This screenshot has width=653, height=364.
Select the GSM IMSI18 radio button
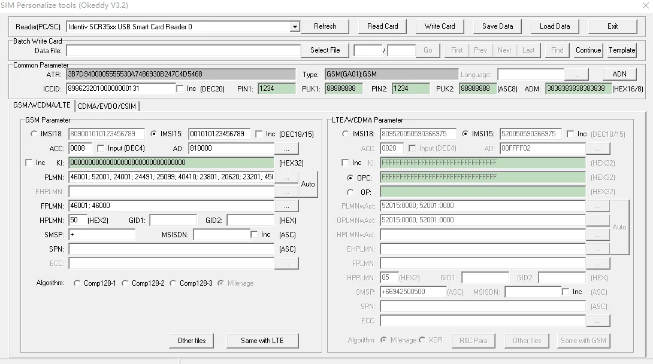pyautogui.click(x=34, y=134)
